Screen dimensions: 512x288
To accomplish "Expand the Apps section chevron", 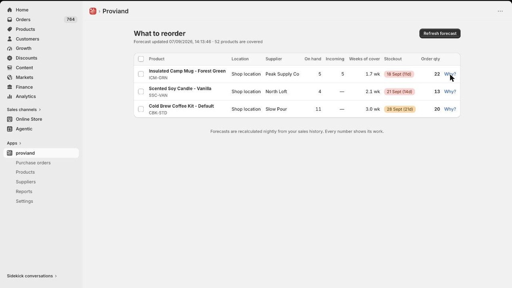I will click(x=20, y=143).
